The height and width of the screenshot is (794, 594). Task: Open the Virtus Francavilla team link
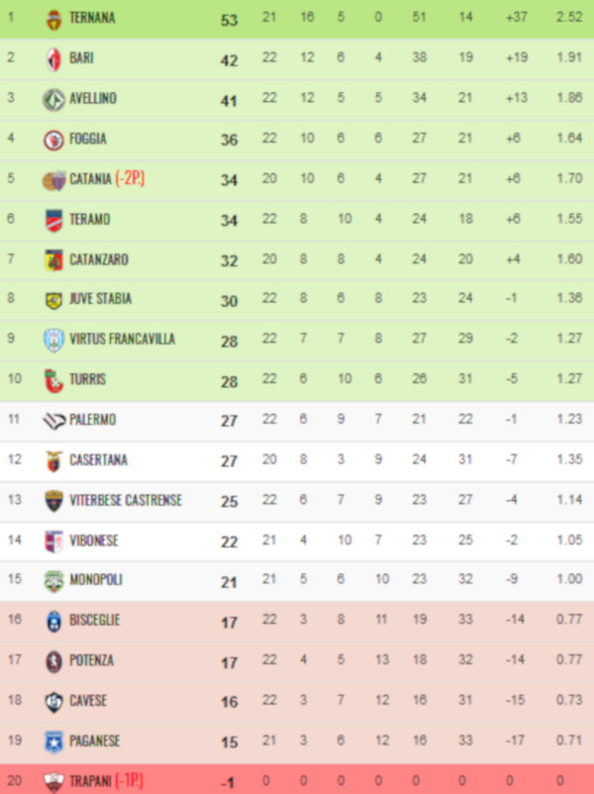click(x=122, y=340)
